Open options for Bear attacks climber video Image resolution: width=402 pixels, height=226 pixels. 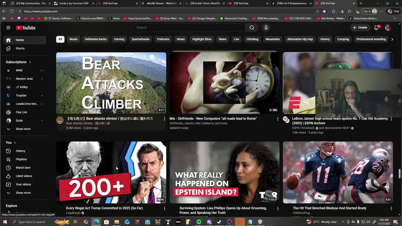(164, 119)
